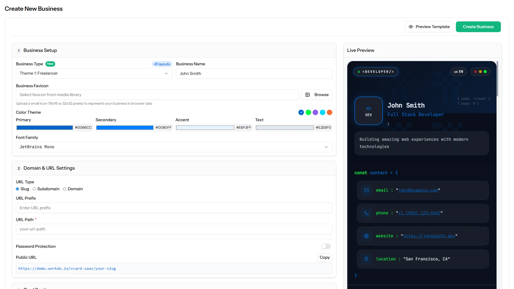Viewport: 514px width, 289px height.
Task: Click the John Smith name in preview
Action: tap(406, 105)
